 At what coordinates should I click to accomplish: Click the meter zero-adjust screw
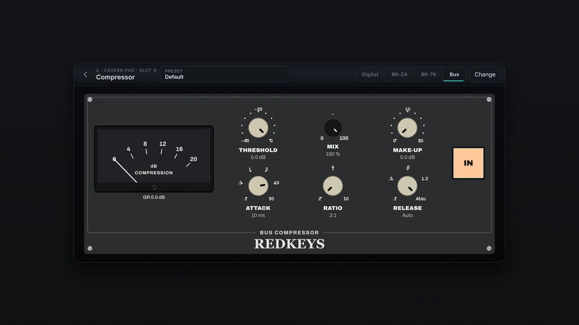(155, 187)
